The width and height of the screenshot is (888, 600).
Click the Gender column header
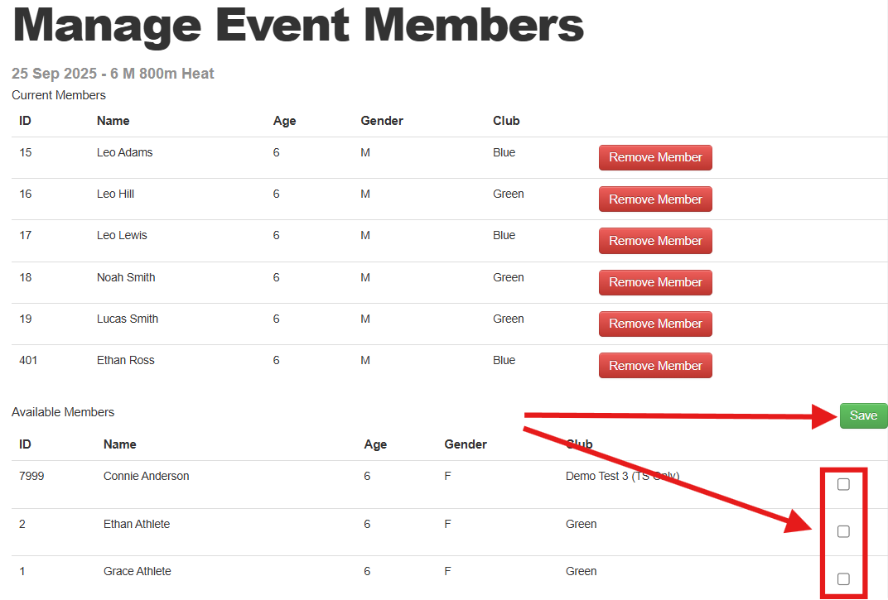pyautogui.click(x=382, y=121)
